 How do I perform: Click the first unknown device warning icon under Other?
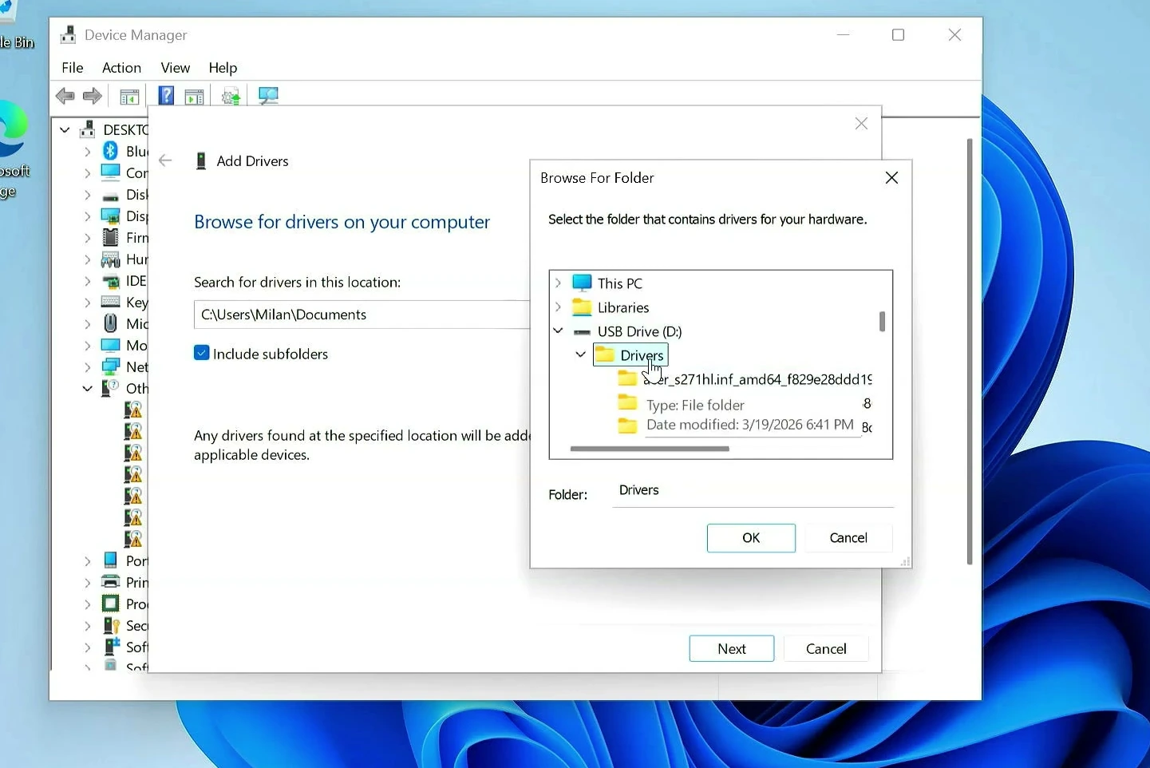tap(133, 410)
